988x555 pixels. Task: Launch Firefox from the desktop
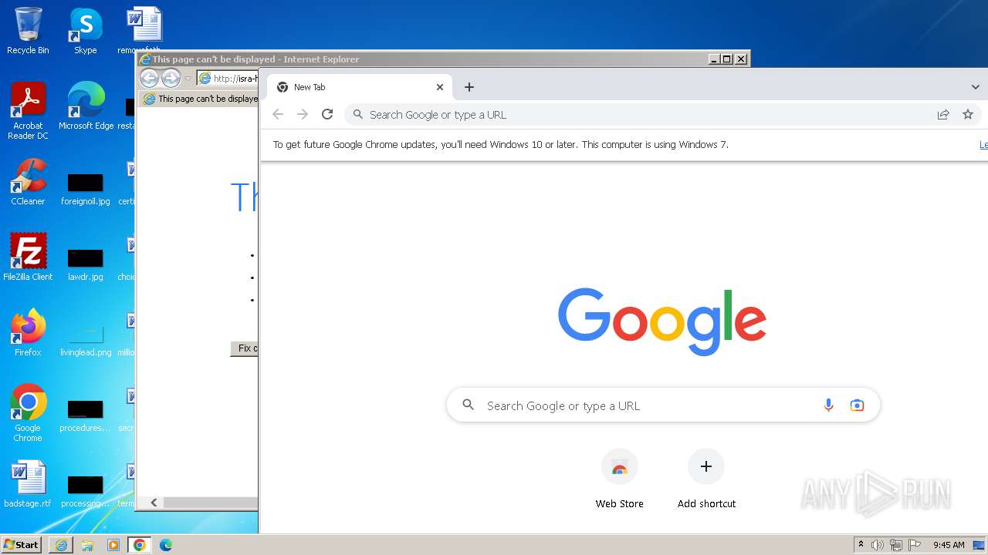[x=28, y=333]
